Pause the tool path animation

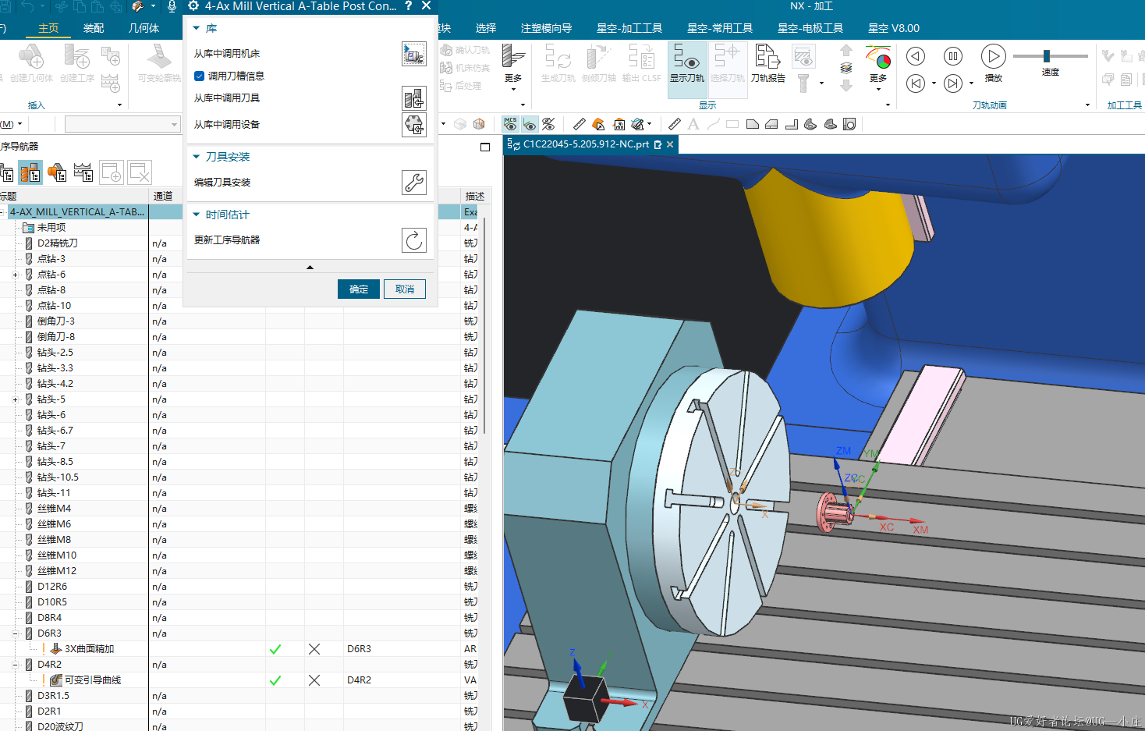point(952,56)
